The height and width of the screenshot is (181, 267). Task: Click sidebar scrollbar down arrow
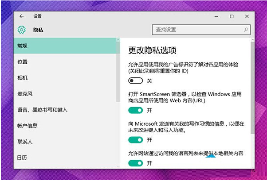click(x=118, y=167)
